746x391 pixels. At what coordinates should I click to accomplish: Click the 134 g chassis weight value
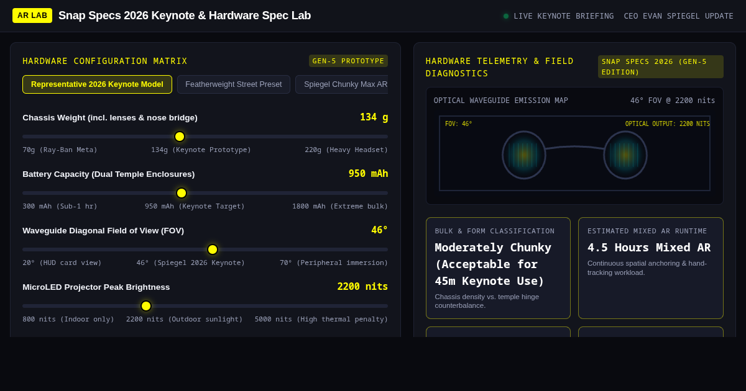point(374,117)
